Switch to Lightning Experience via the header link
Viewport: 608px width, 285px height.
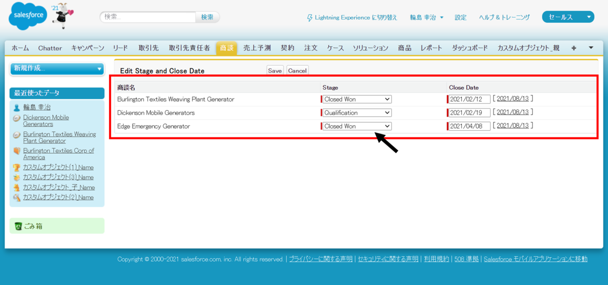pos(356,17)
